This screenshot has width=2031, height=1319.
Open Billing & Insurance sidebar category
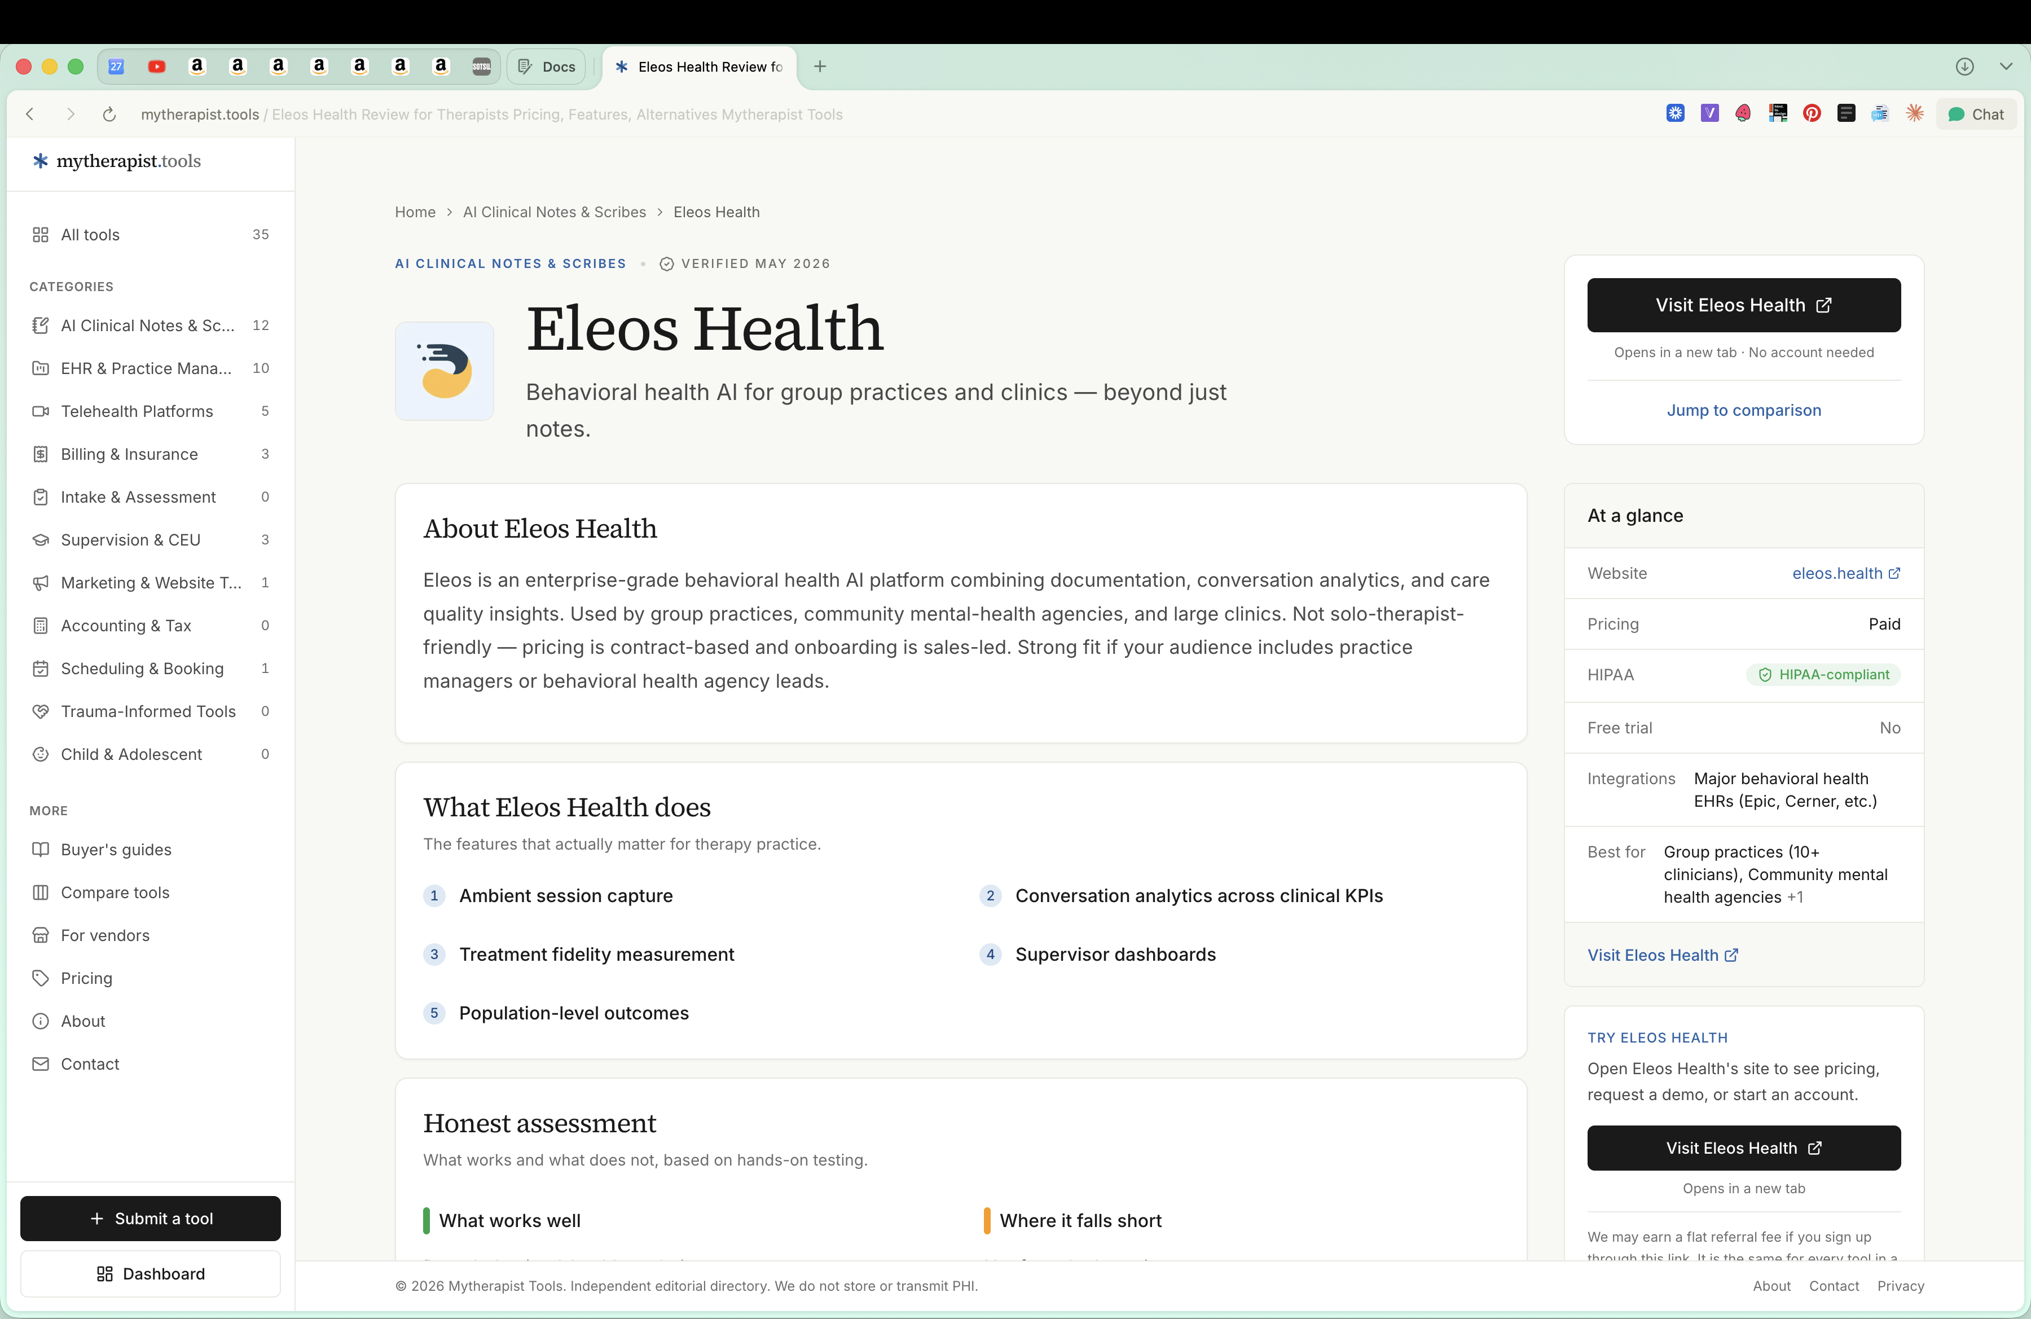(151, 454)
